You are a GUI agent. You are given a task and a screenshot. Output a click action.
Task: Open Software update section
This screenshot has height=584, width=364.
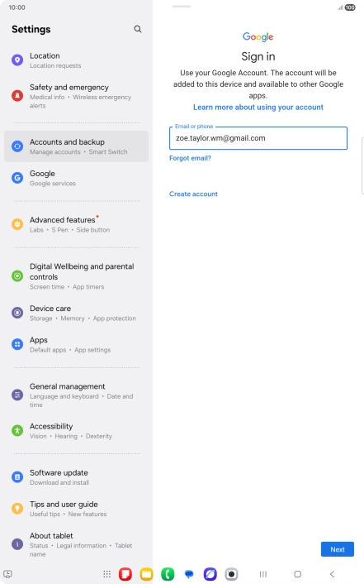click(x=76, y=477)
